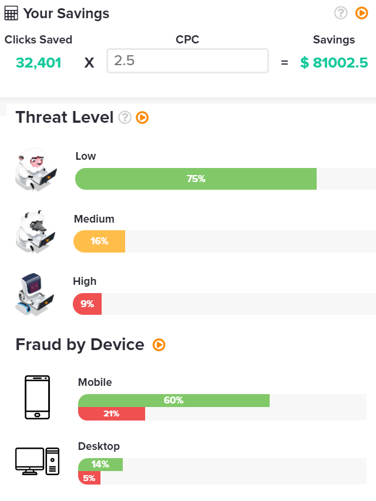The image size is (376, 501).
Task: Click the $ 81002.5 savings amount
Action: (x=334, y=62)
